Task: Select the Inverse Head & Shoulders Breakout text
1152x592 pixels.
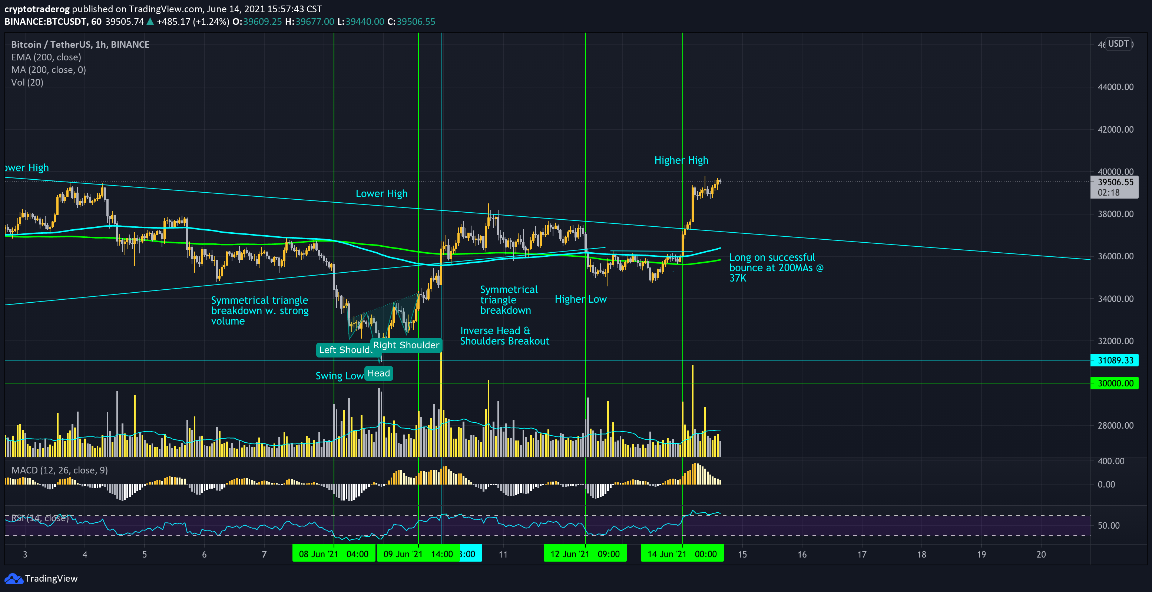Action: click(504, 336)
